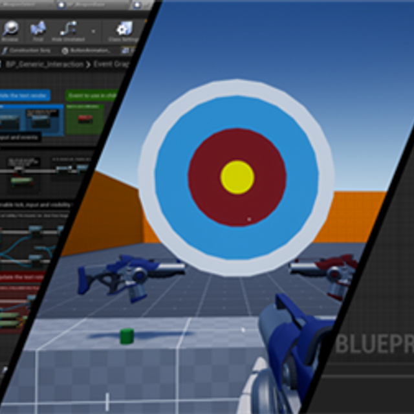Image resolution: width=414 pixels, height=414 pixels.
Task: Select the blue "Hide the text render" comment
Action: pos(25,96)
